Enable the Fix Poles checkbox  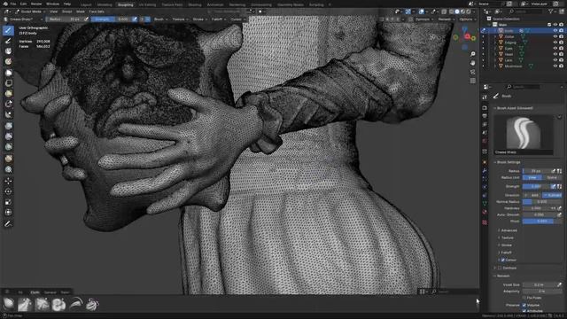pos(524,298)
